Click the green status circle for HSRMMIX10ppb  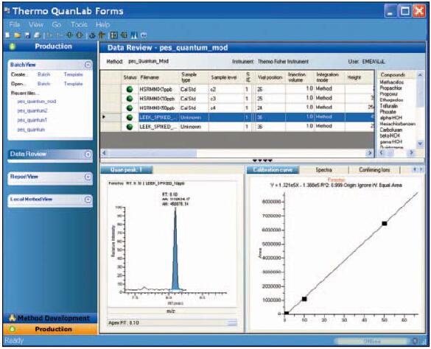tap(130, 99)
